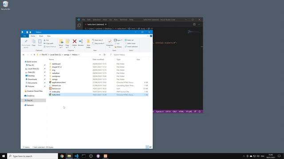Select Creative Cloud Files in navigation pane
This screenshot has width=284, height=159.
point(35,91)
